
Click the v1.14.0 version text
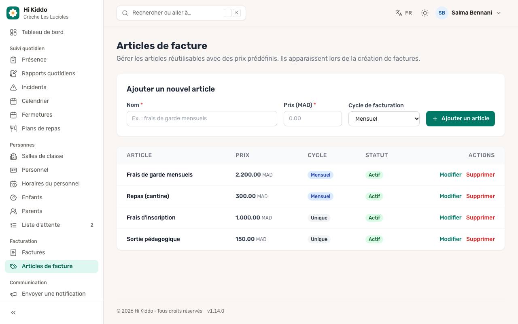[216, 311]
